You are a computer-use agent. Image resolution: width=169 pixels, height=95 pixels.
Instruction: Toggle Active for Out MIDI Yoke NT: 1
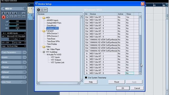tap(121, 17)
